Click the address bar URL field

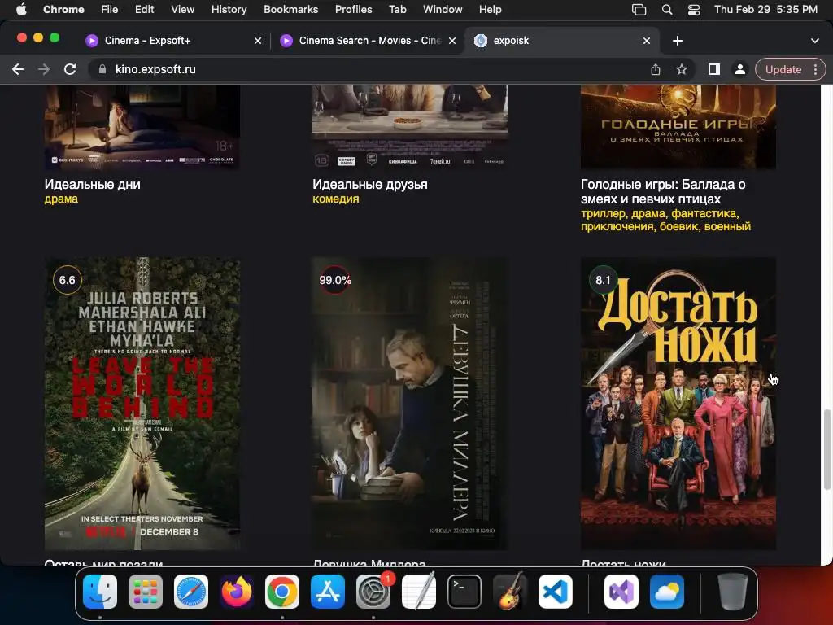coord(367,69)
